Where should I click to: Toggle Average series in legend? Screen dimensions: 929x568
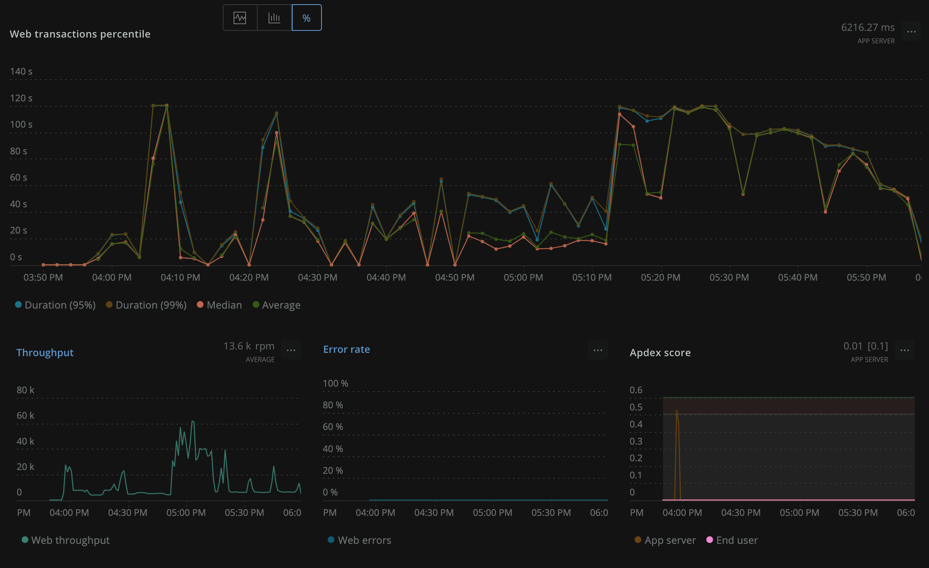coord(276,305)
